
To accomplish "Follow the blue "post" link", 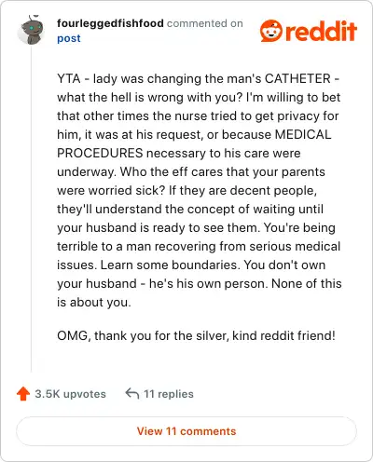I will coord(69,38).
